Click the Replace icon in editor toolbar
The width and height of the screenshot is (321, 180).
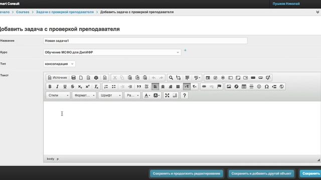pos(179,78)
